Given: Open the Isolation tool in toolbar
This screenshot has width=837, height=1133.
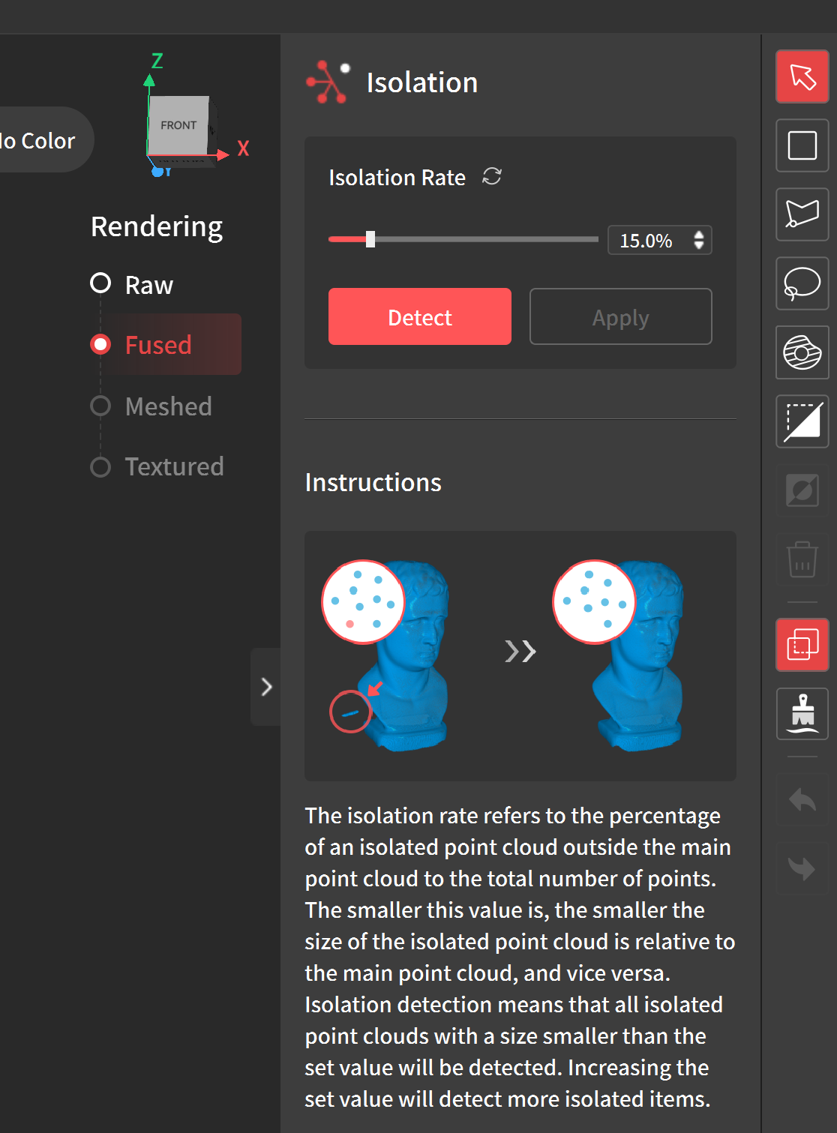Looking at the screenshot, I should 802,645.
